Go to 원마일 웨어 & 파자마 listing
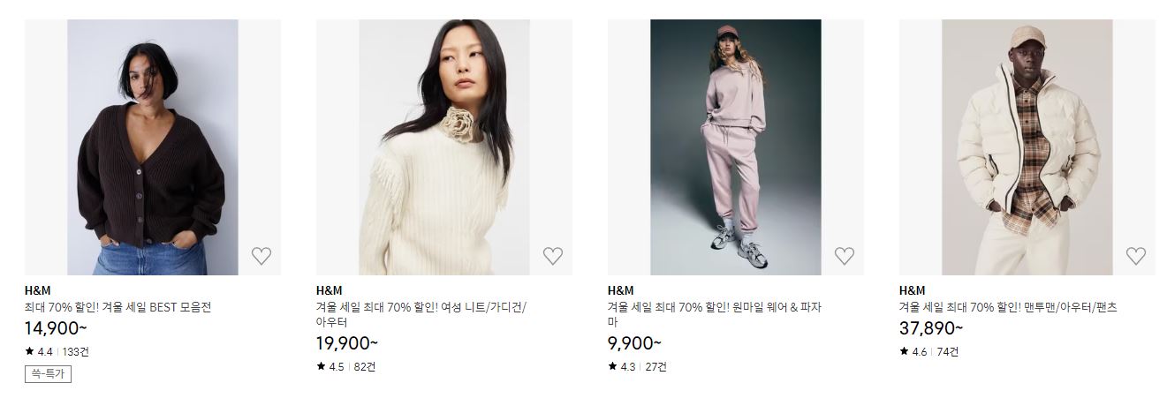 [x=715, y=315]
